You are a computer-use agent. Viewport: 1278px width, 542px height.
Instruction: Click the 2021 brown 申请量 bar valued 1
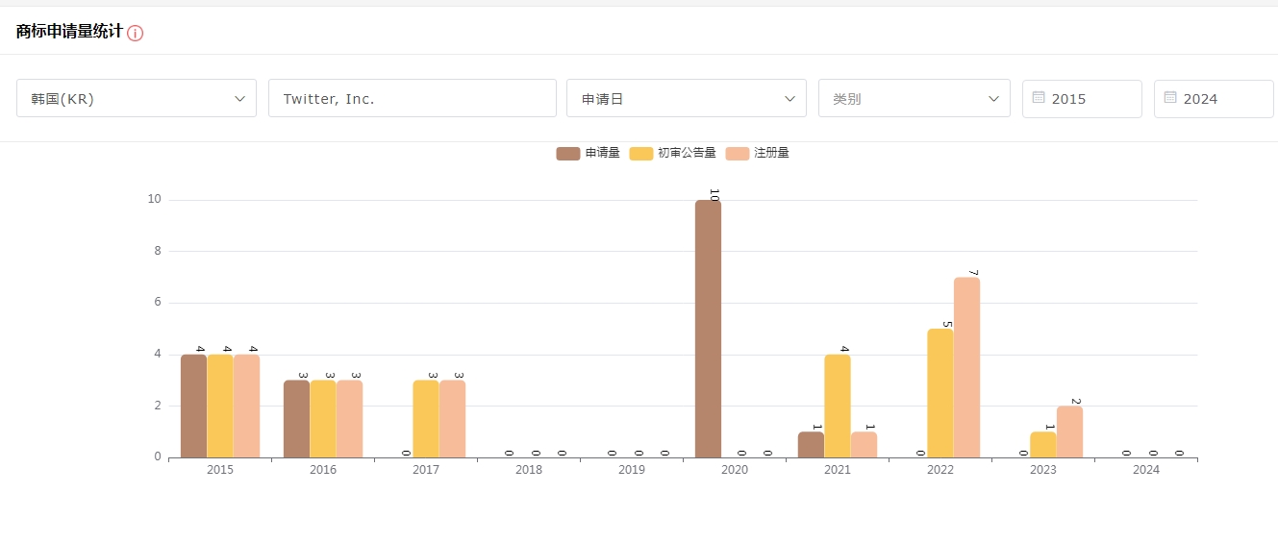point(811,444)
